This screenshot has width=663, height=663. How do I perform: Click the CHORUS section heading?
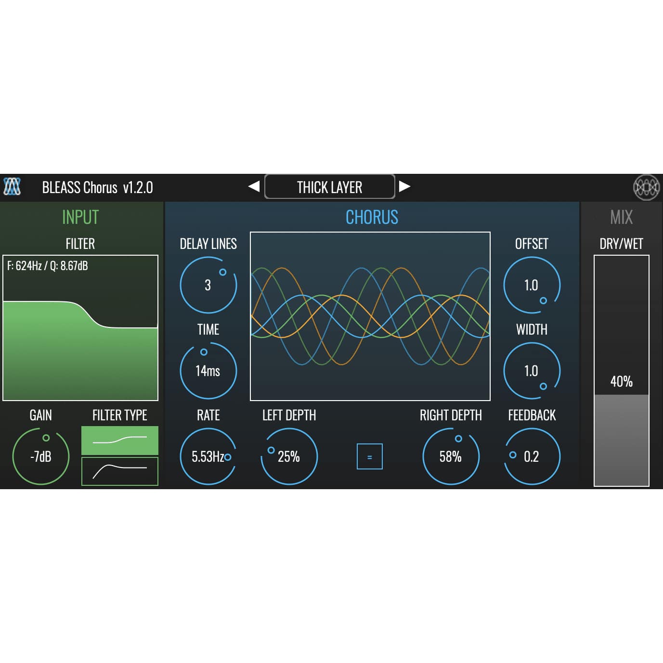point(372,217)
